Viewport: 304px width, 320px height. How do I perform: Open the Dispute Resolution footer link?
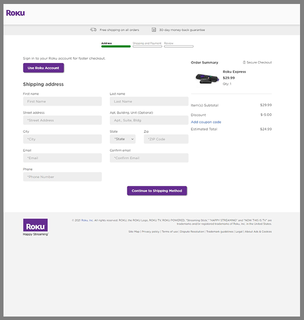[x=192, y=232]
